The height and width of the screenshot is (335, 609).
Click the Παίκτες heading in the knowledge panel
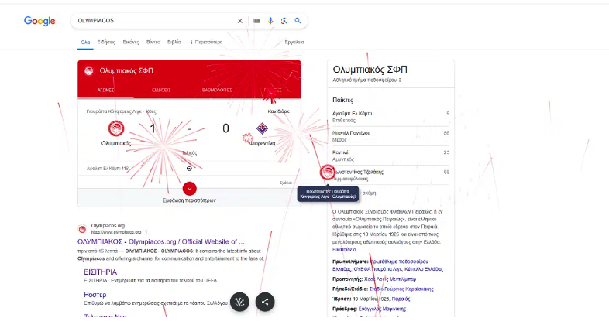[x=343, y=100]
